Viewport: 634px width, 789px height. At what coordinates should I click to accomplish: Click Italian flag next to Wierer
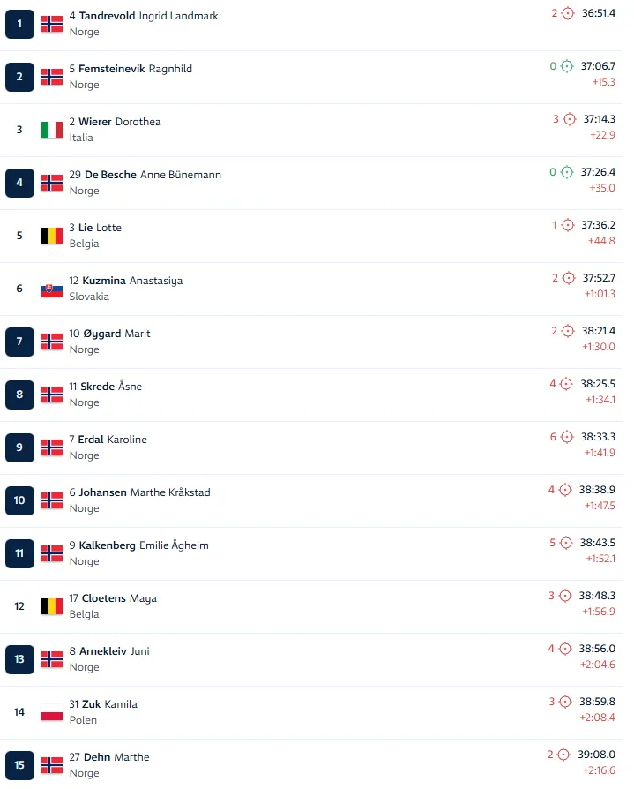pyautogui.click(x=52, y=130)
